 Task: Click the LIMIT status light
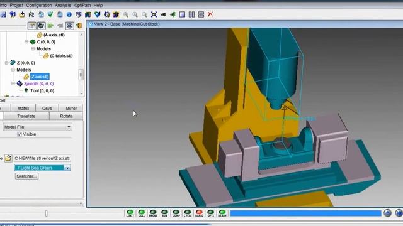click(x=130, y=213)
